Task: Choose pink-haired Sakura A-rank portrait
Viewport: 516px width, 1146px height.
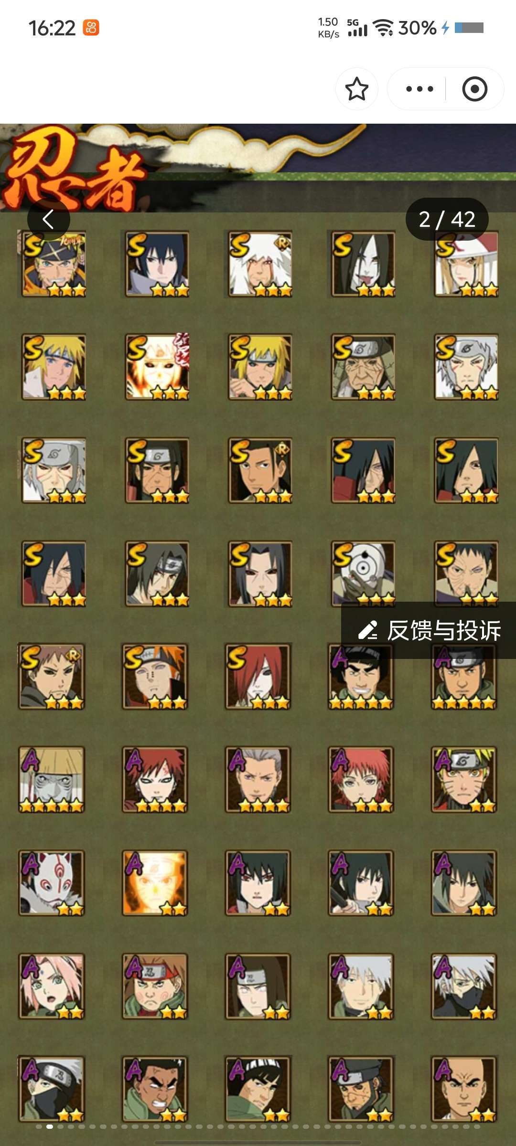Action: (x=52, y=986)
